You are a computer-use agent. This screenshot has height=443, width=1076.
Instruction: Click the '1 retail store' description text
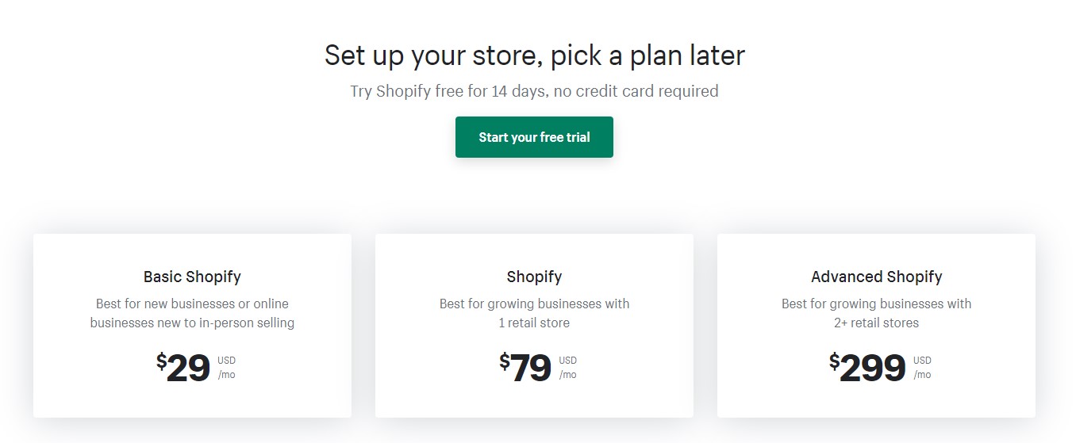pos(534,323)
